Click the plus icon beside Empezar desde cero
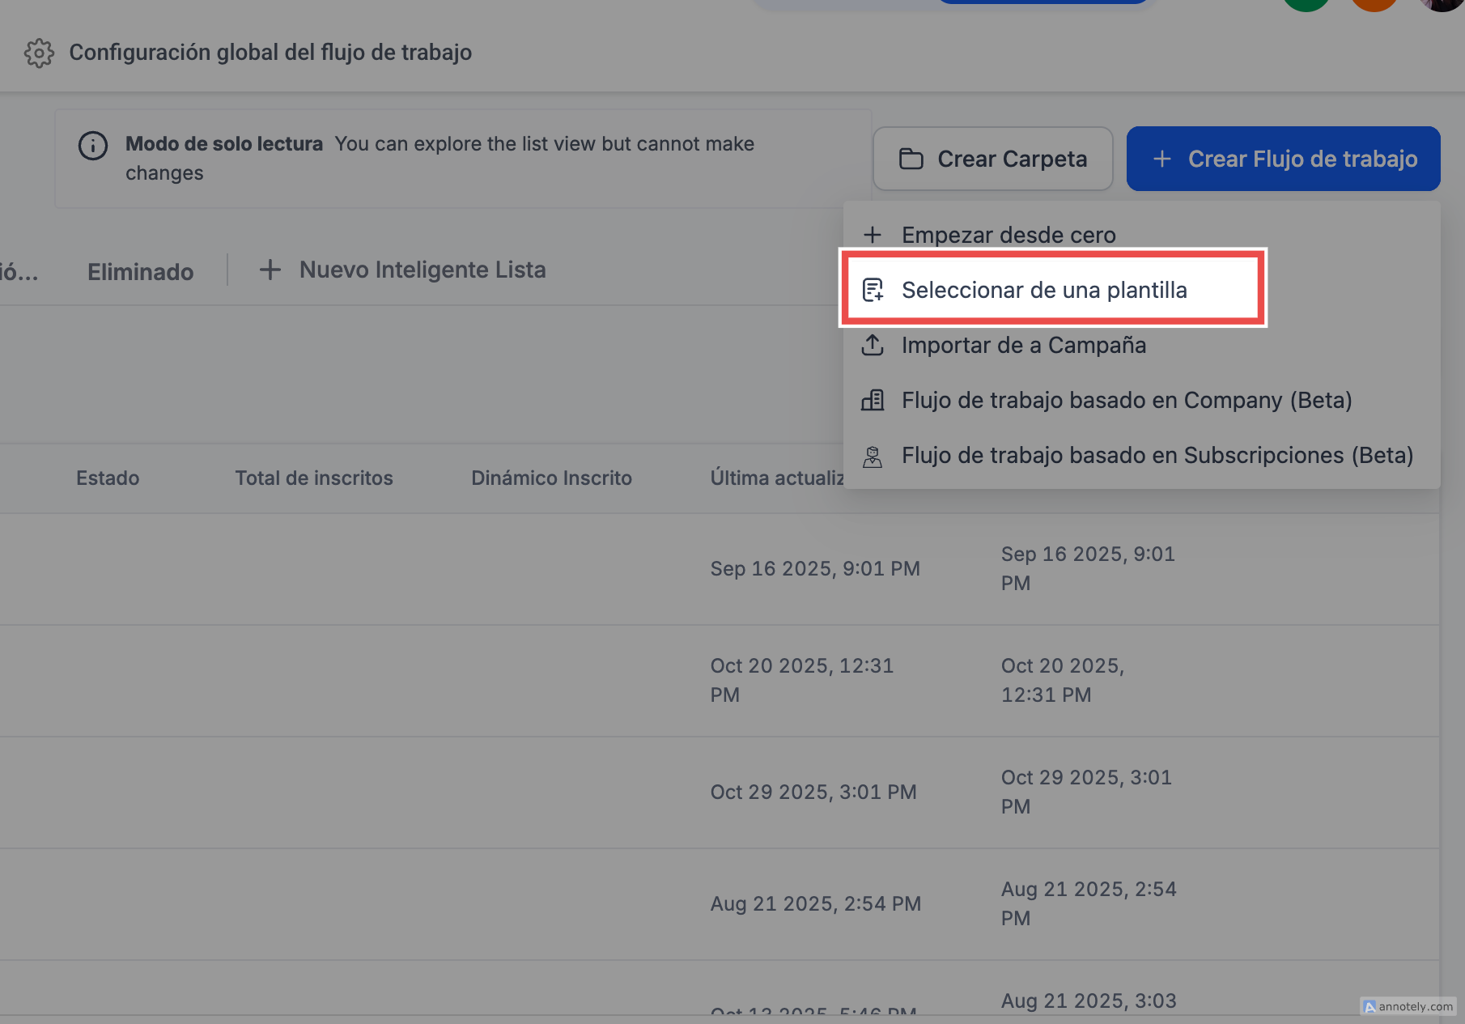1465x1024 pixels. click(x=873, y=235)
